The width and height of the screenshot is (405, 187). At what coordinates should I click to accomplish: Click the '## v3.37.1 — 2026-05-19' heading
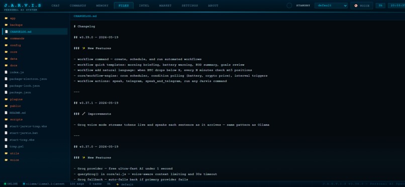point(96,103)
